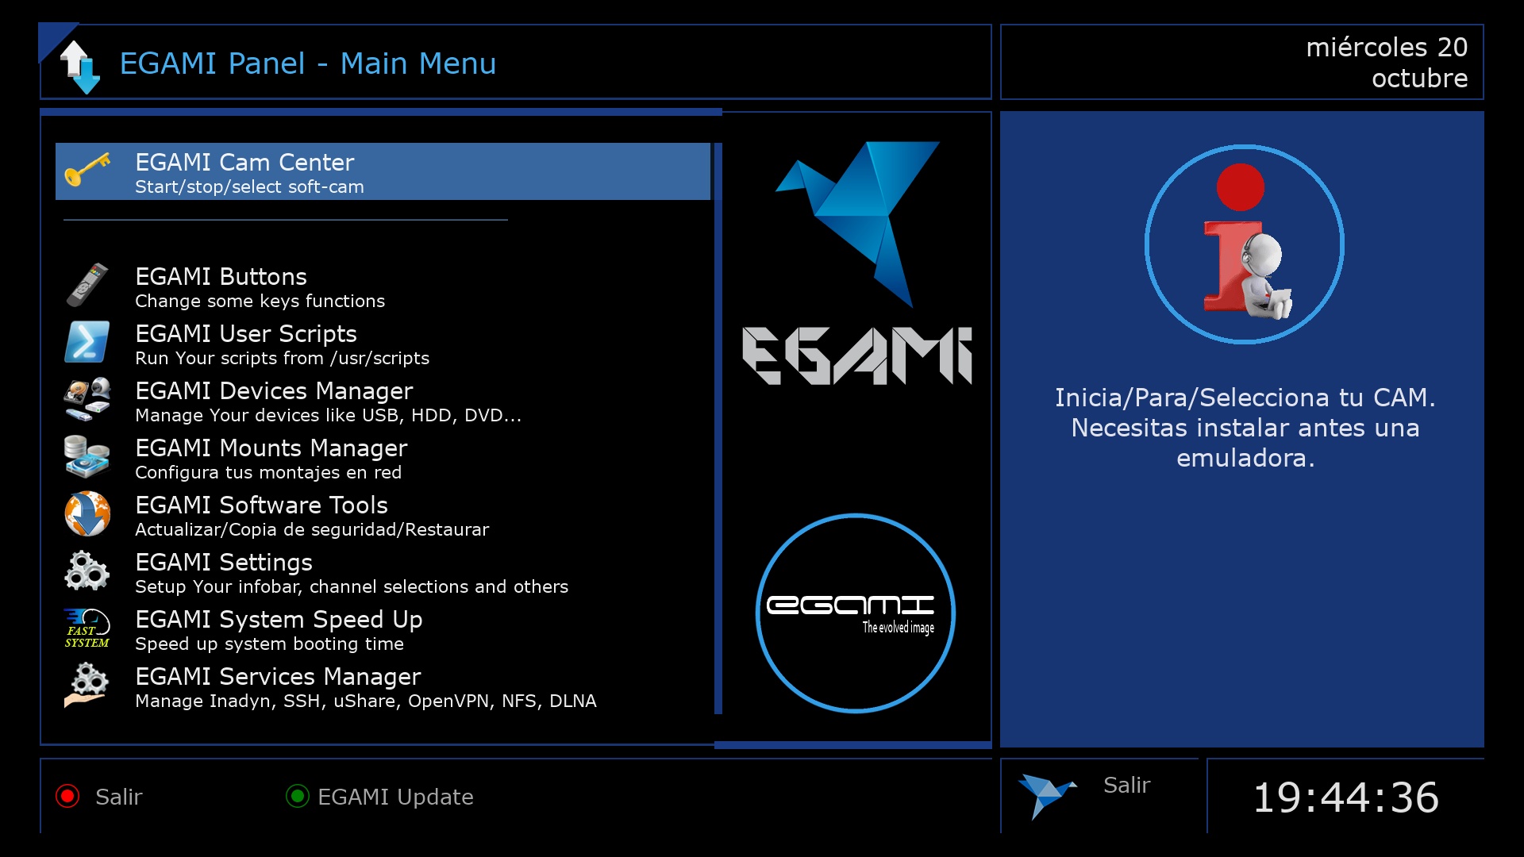Click the menu list vertical scrollbar

pos(718,428)
